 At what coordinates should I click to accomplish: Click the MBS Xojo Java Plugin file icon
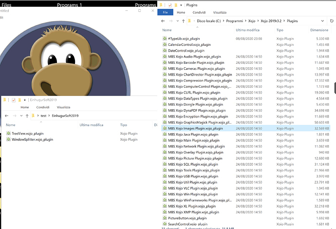point(165,134)
